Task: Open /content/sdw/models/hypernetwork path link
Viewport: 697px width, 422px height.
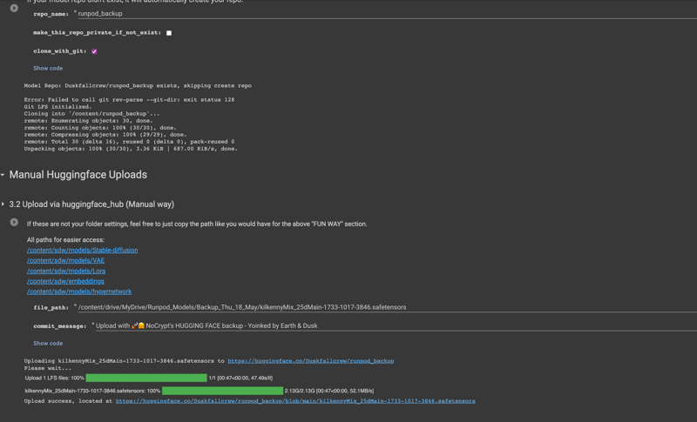Action: coord(79,291)
